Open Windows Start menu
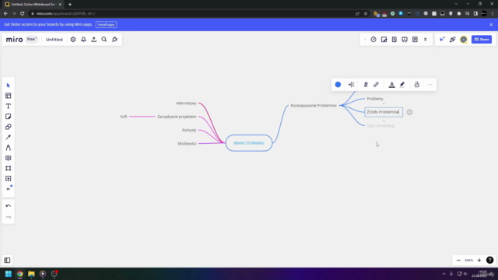 (9, 274)
